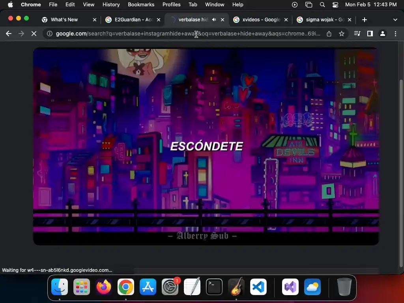Click the page vertical scrollbar
The width and height of the screenshot is (404, 303).
click(401, 173)
